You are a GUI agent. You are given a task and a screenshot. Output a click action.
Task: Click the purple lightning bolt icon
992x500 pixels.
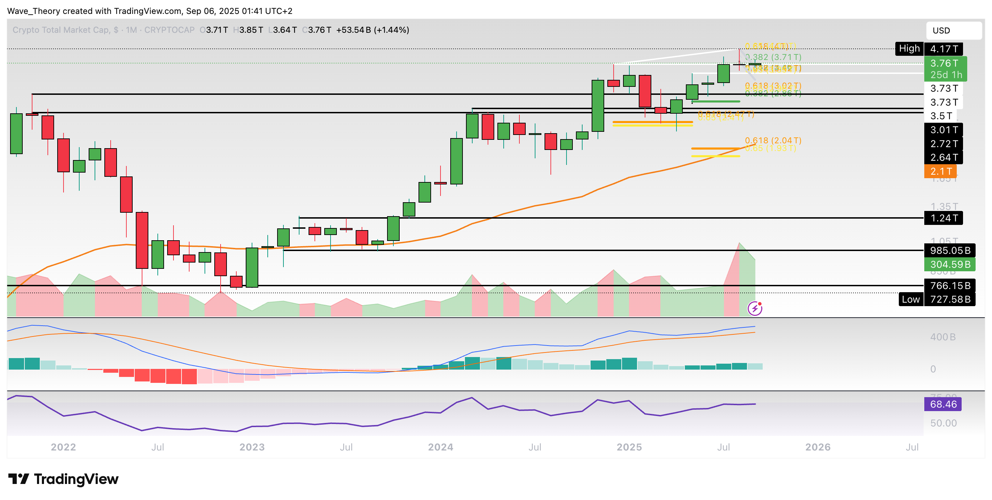click(754, 309)
